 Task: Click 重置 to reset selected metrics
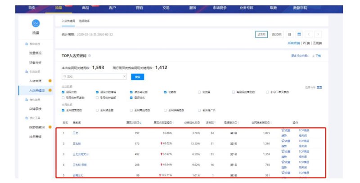319,87
